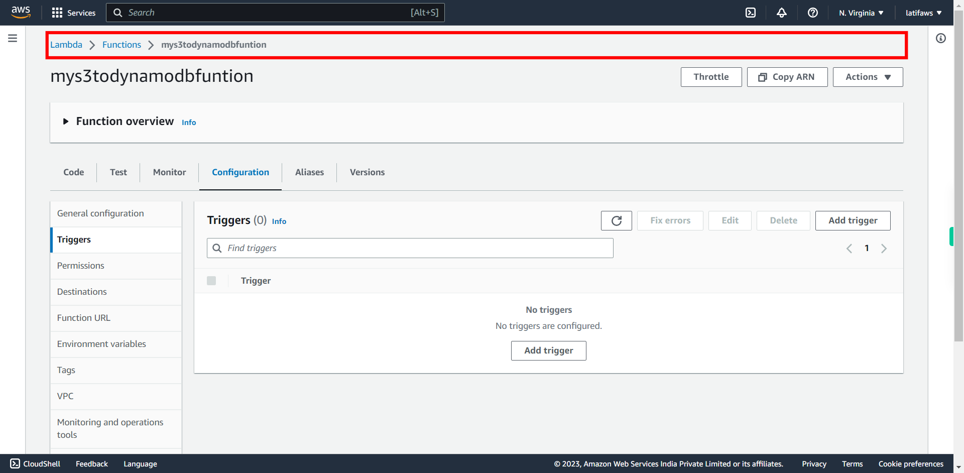Switch to the Test tab

pos(118,172)
